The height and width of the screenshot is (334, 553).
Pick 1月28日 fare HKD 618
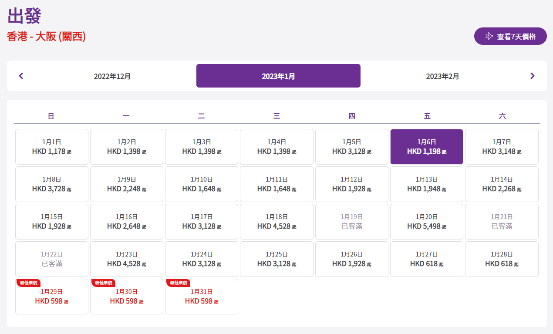pyautogui.click(x=502, y=259)
